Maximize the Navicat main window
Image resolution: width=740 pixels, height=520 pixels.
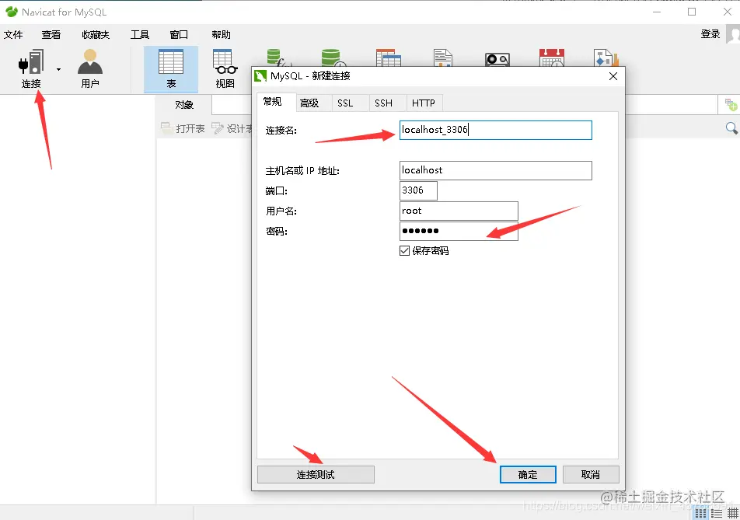692,12
